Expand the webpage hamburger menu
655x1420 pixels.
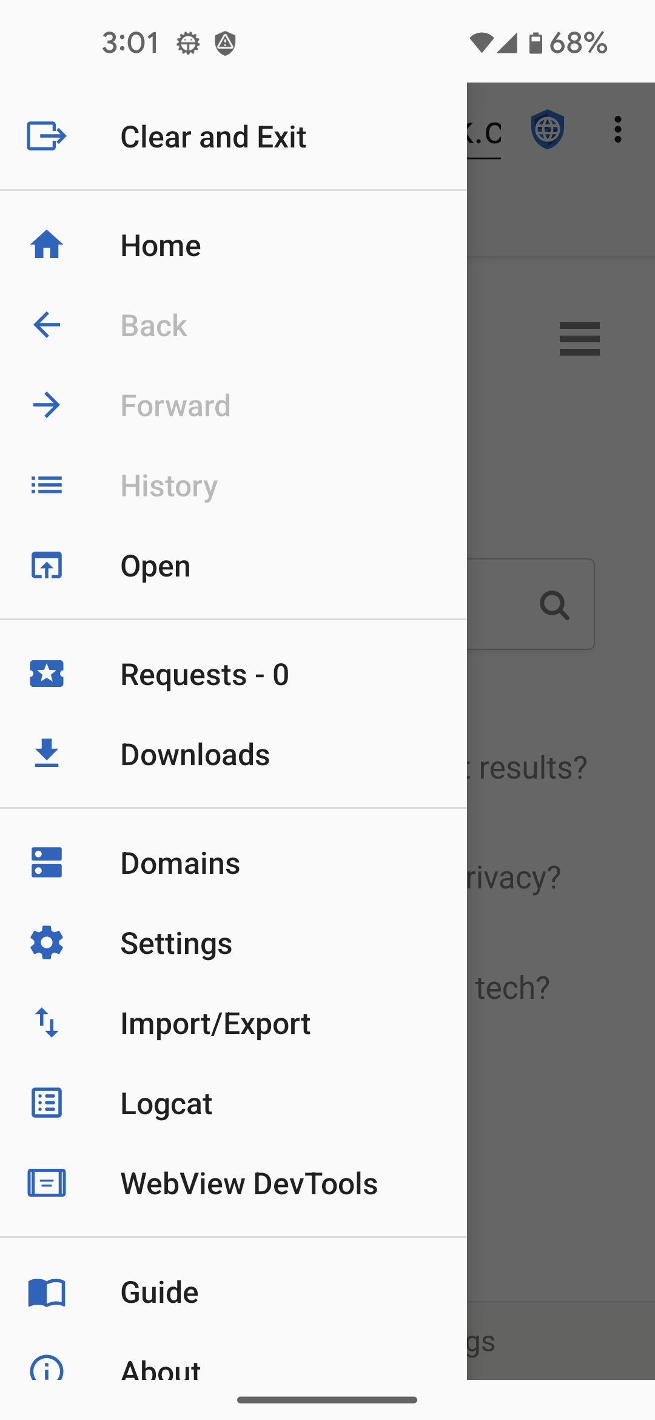point(579,339)
